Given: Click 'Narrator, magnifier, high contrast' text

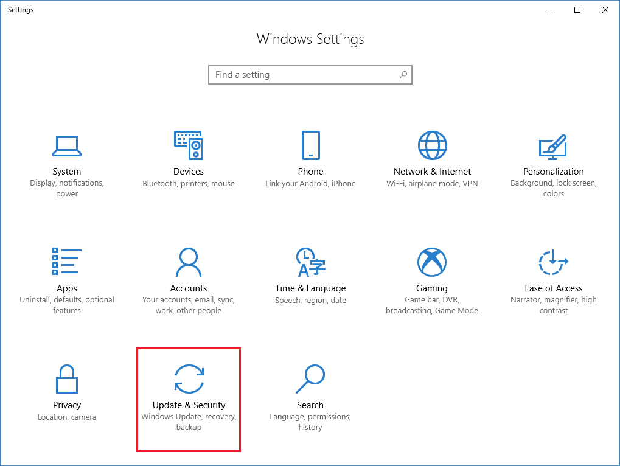Looking at the screenshot, I should tap(554, 305).
